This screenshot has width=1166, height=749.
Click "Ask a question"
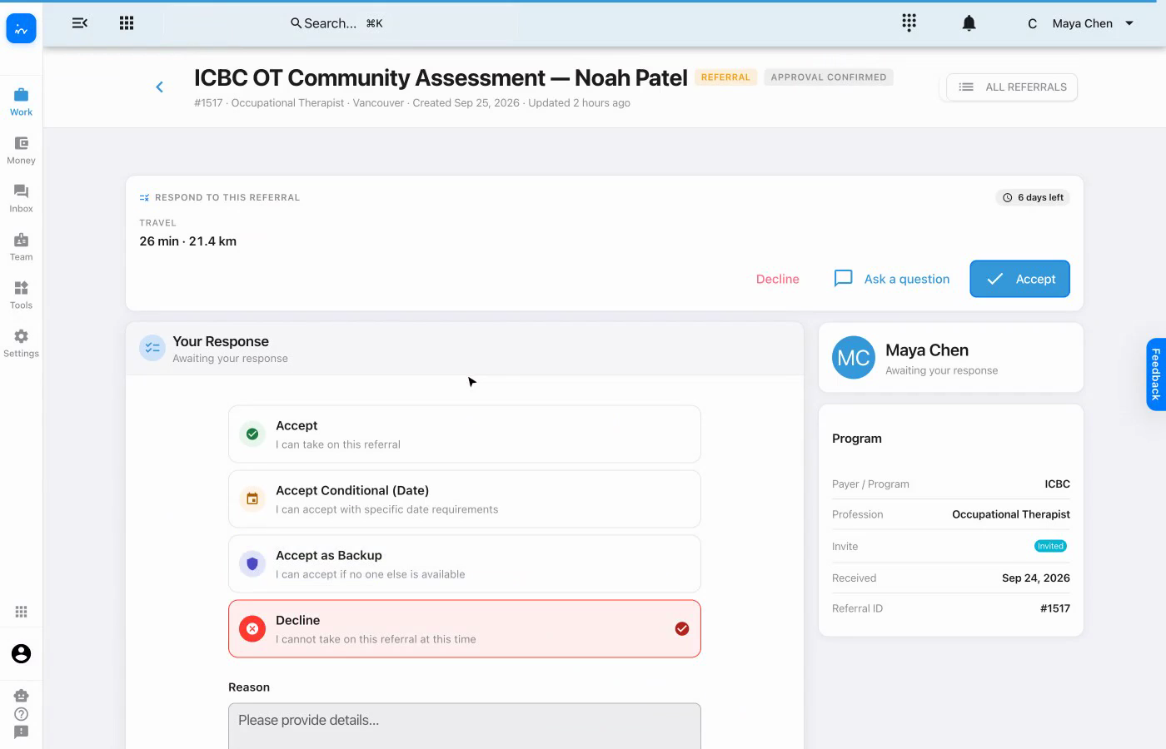(892, 279)
